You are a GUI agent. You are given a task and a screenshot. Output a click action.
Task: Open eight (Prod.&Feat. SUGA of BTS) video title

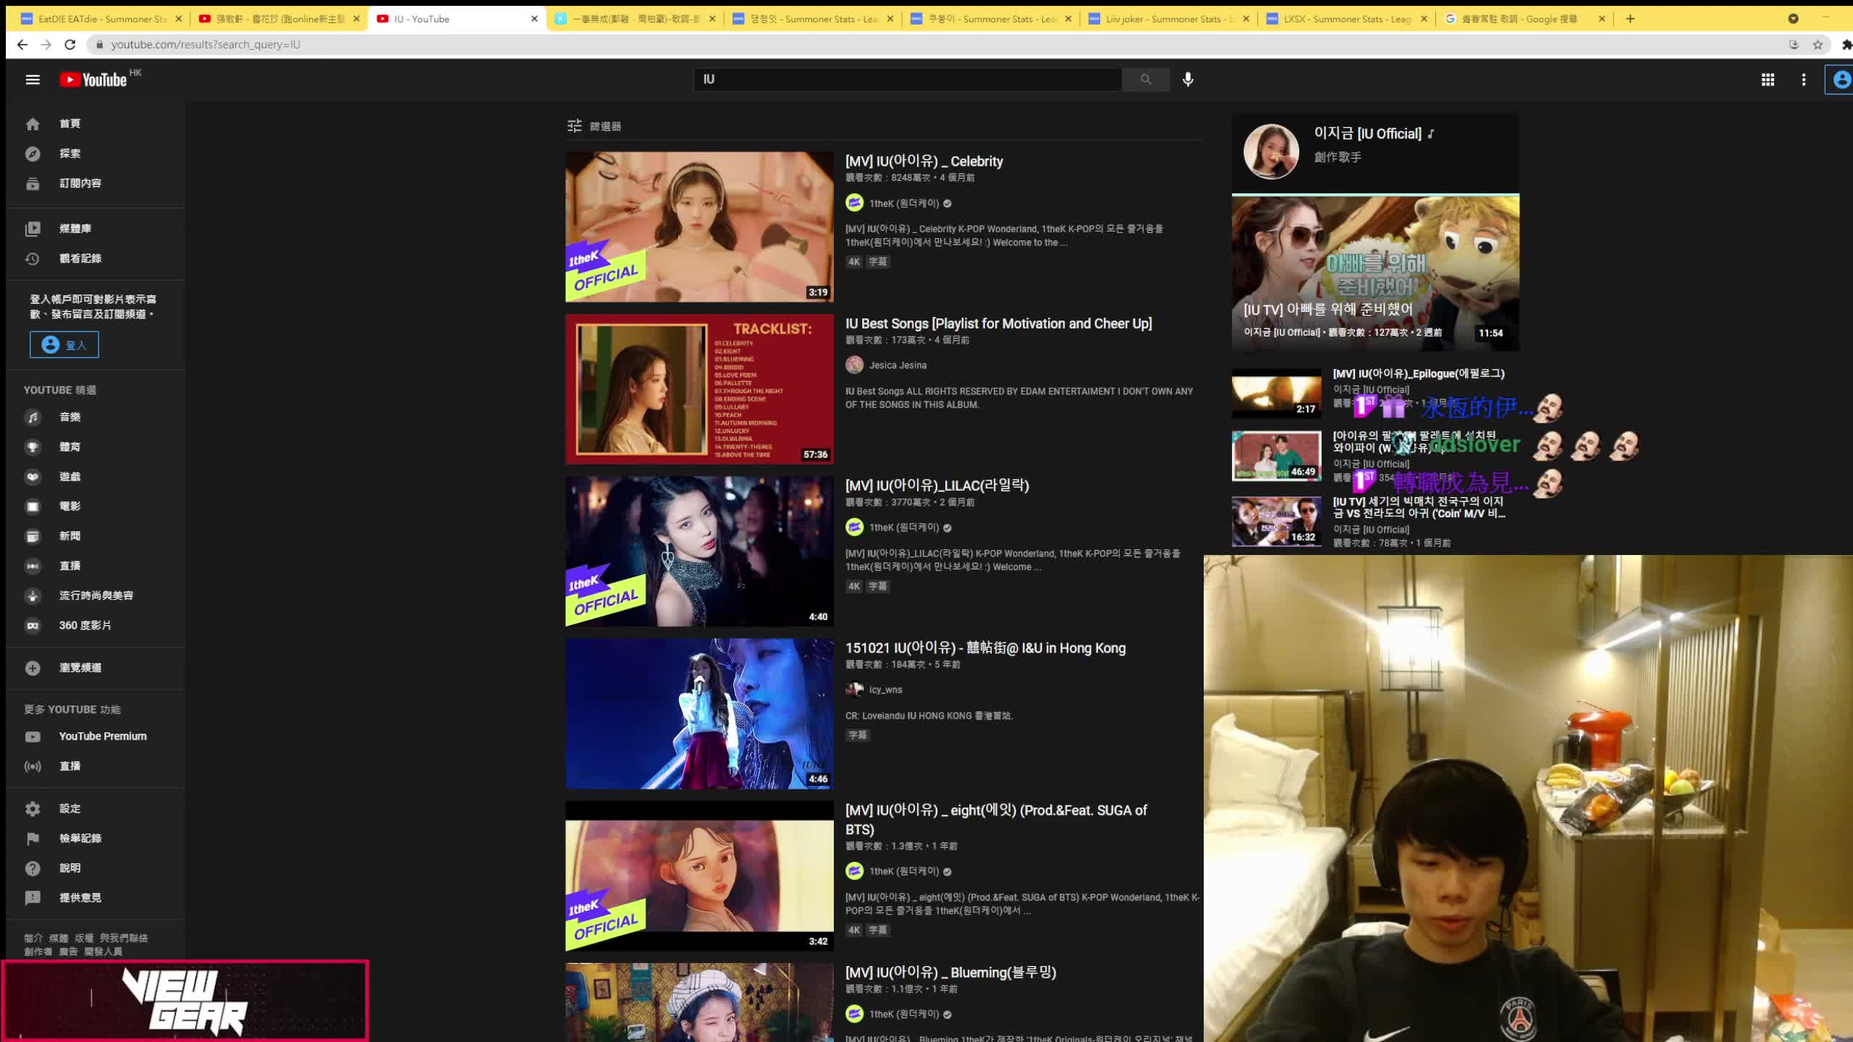(996, 819)
